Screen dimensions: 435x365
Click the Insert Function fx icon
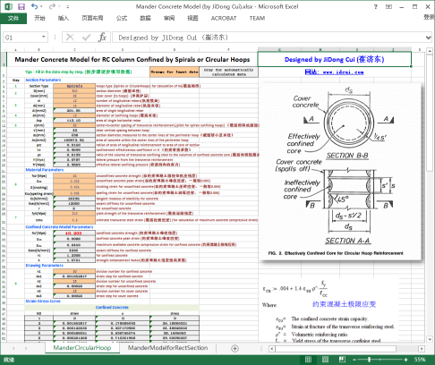pyautogui.click(x=102, y=38)
